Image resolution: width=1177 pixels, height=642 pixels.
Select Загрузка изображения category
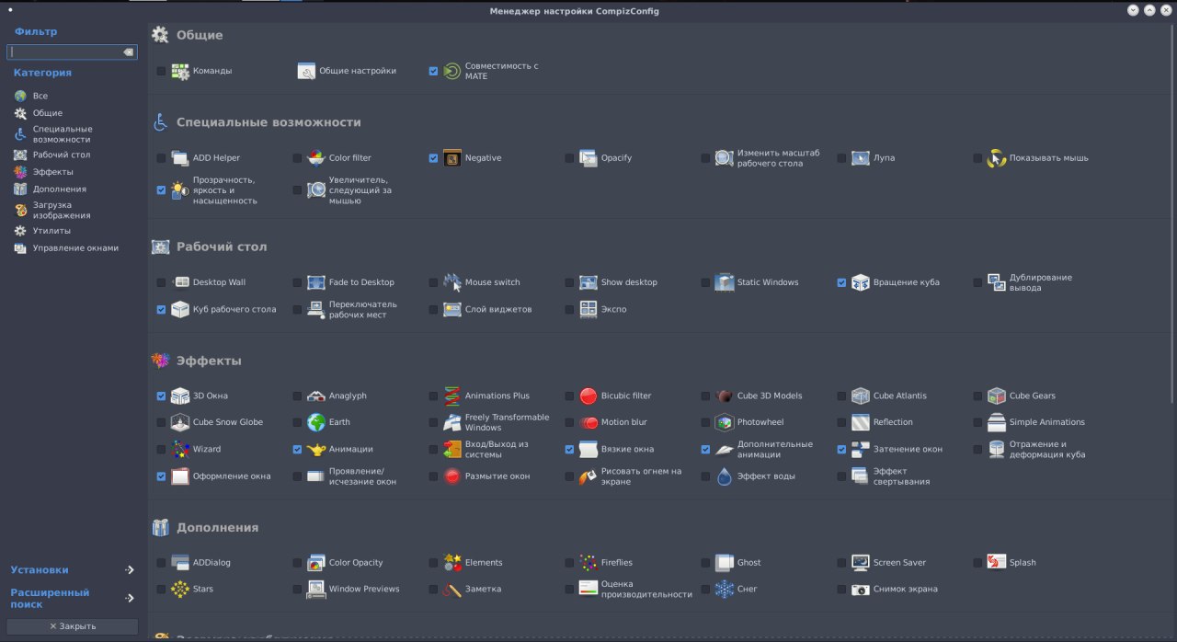pyautogui.click(x=62, y=211)
